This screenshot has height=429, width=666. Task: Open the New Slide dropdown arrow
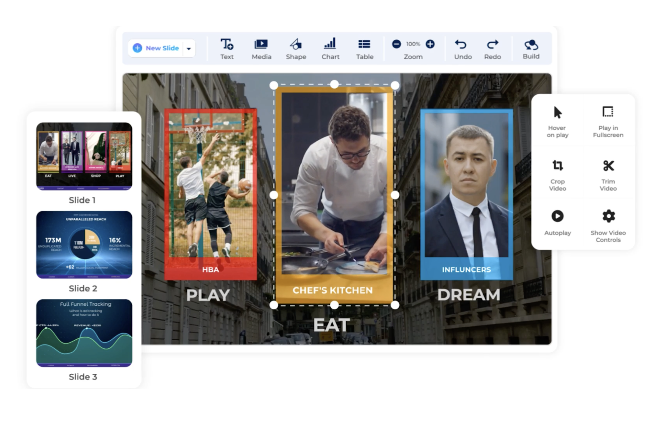pos(189,48)
